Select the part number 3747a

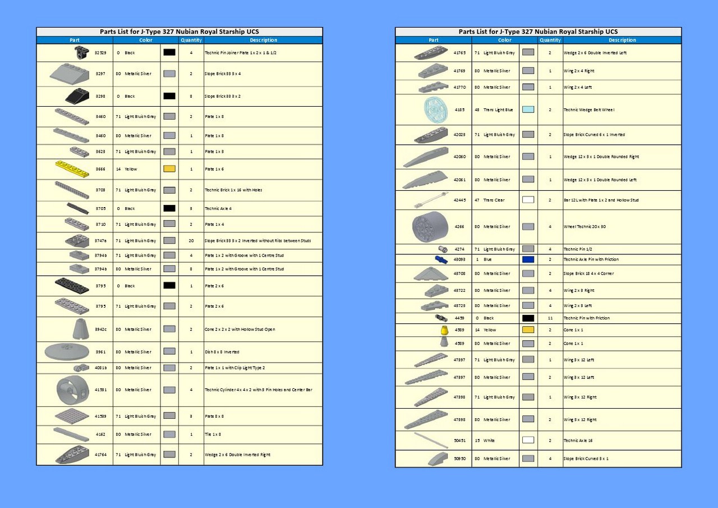tap(100, 240)
